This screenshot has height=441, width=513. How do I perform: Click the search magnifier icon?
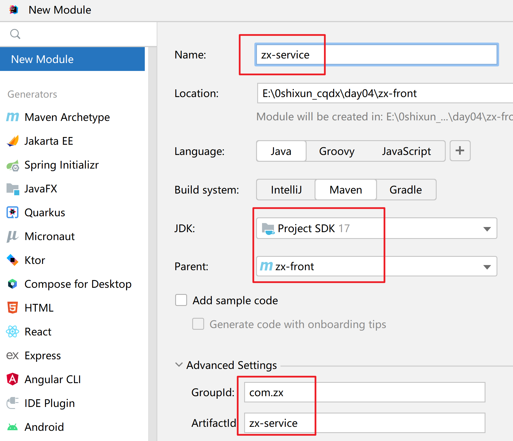click(x=15, y=34)
